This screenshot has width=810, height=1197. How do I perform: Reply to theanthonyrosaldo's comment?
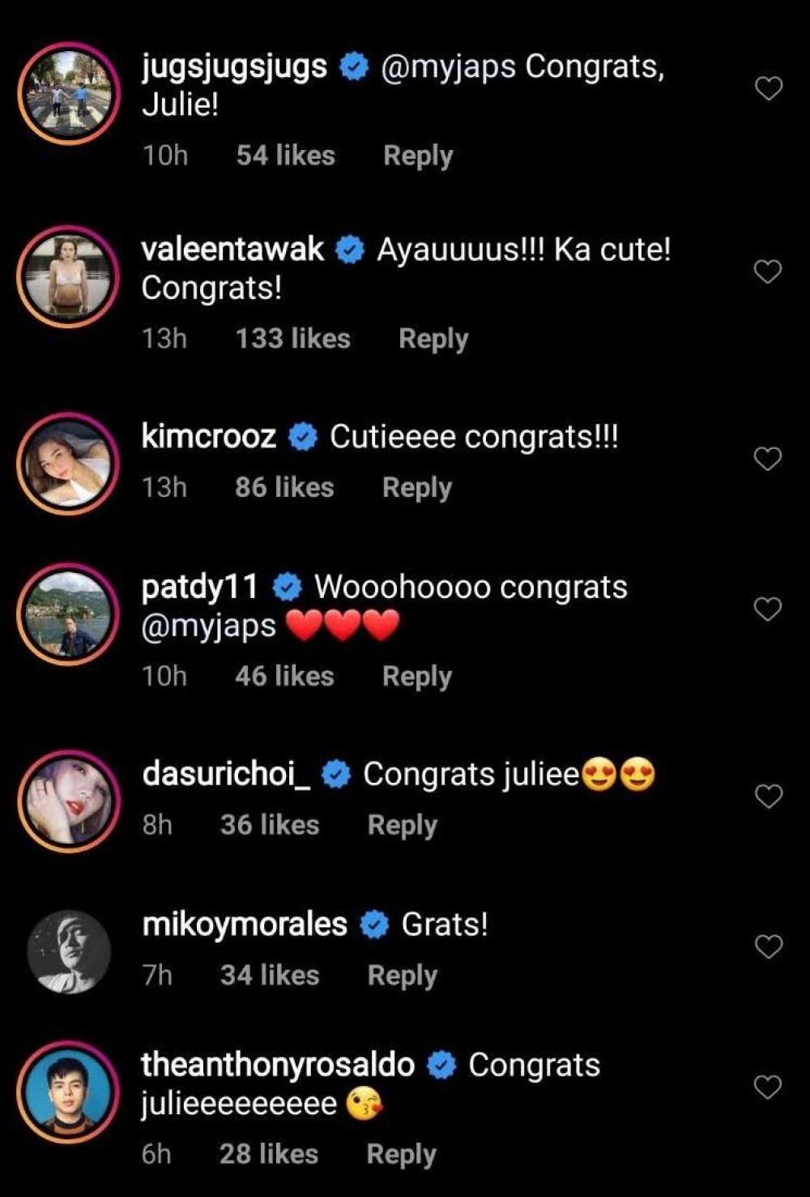click(x=401, y=1154)
